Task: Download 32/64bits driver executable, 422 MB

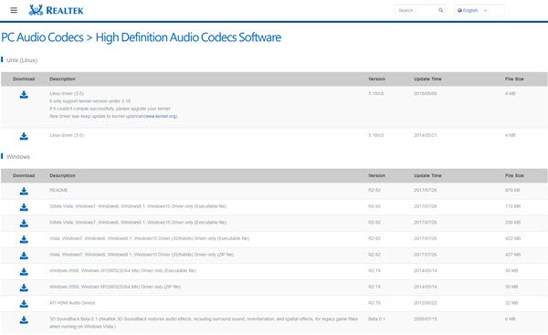Action: pos(24,239)
